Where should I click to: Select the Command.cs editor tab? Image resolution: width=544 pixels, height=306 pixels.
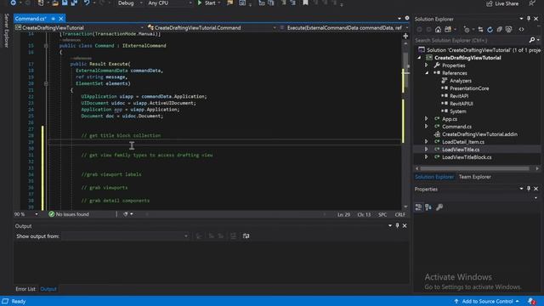point(31,19)
